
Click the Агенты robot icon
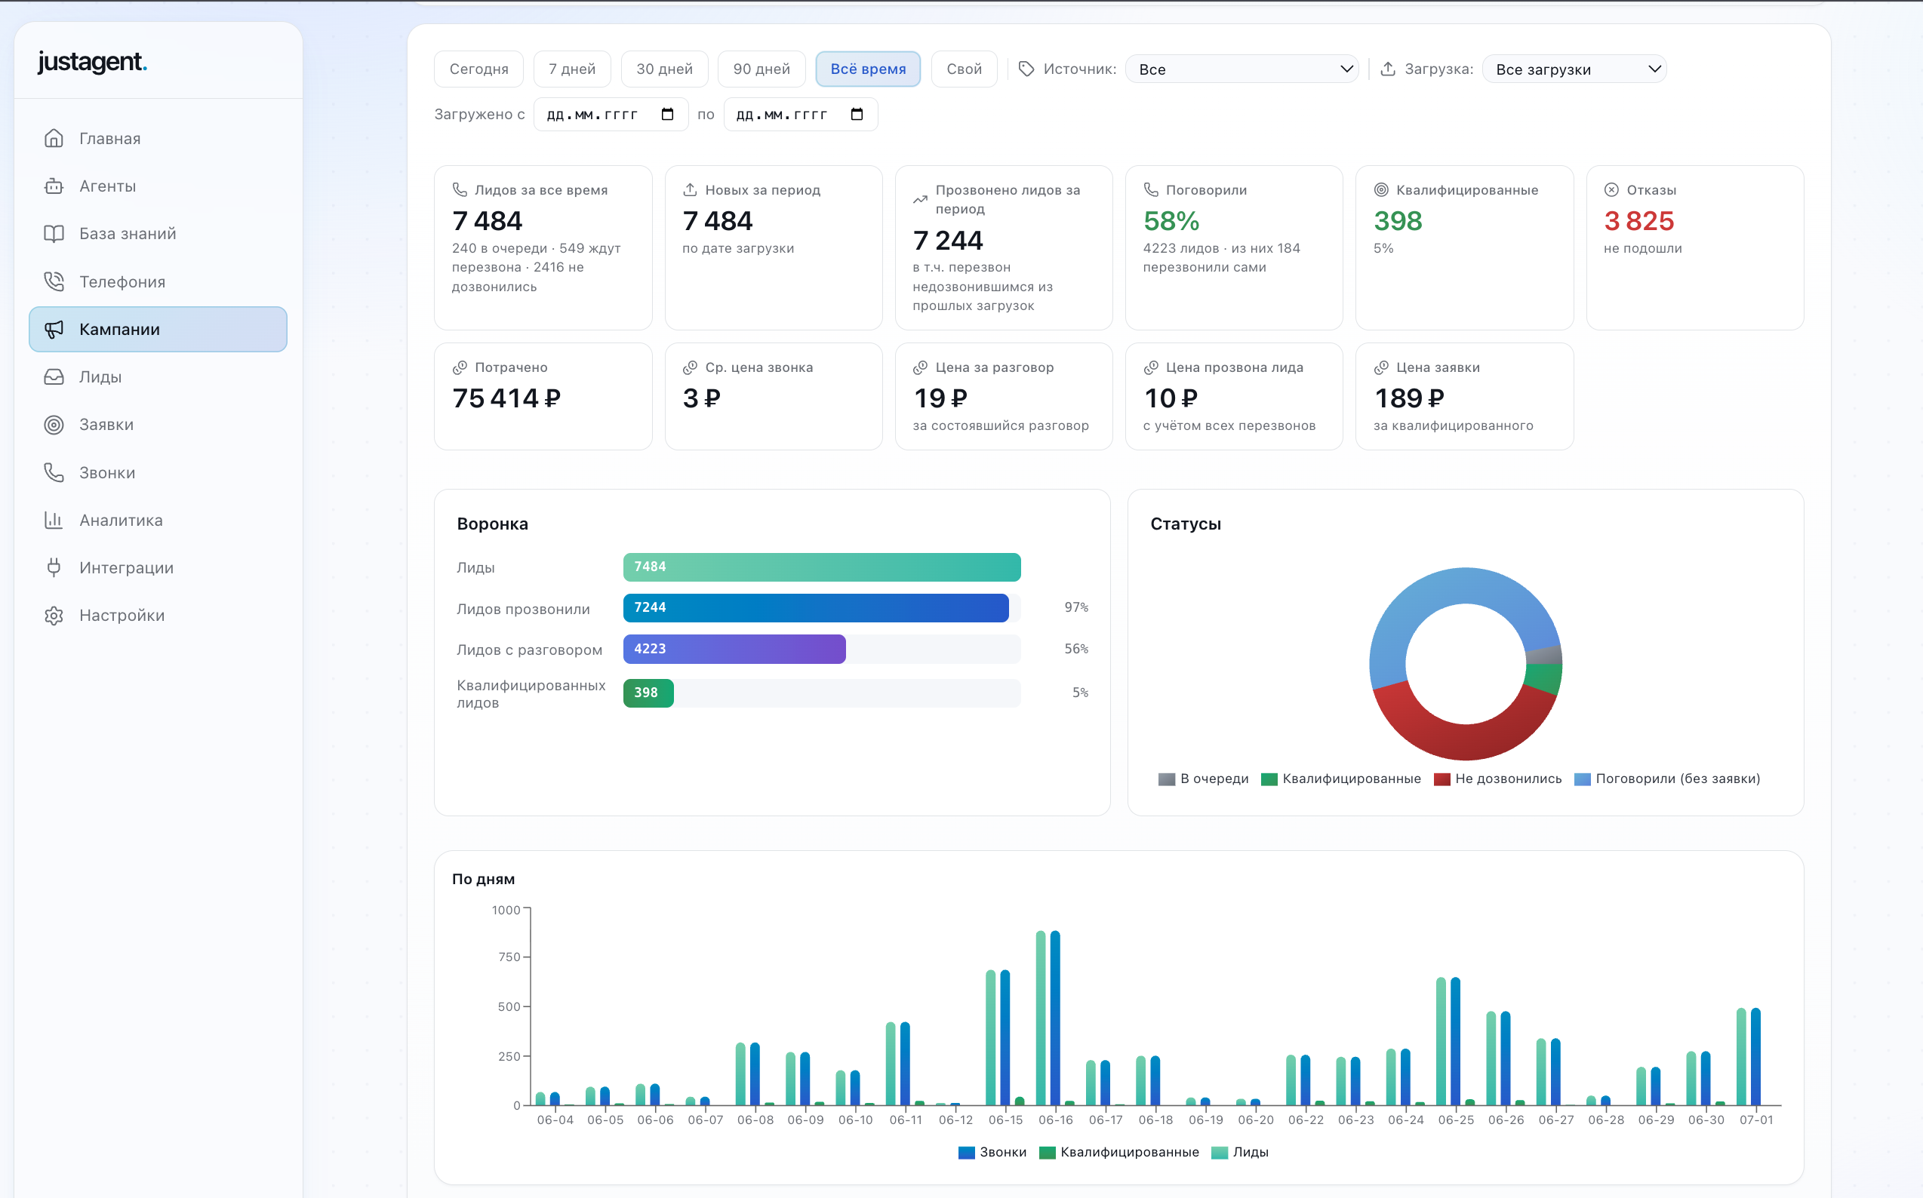(54, 186)
